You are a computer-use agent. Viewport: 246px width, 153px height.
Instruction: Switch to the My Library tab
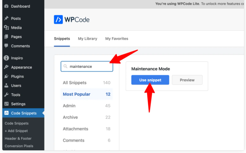click(x=88, y=39)
